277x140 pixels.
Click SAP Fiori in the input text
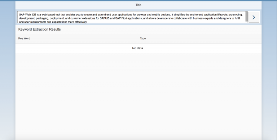[x=122, y=18]
